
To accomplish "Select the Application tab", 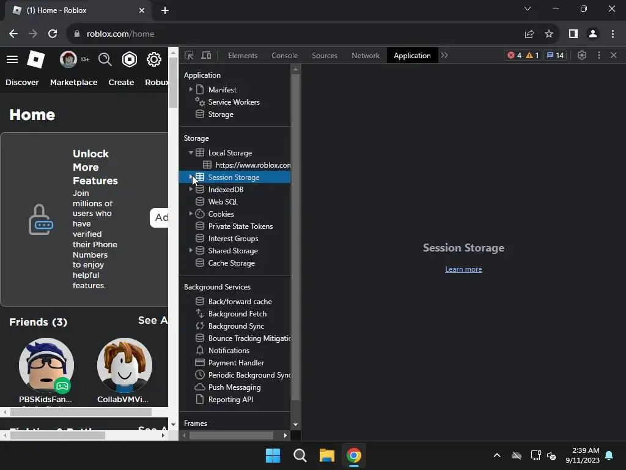I will 412,56.
